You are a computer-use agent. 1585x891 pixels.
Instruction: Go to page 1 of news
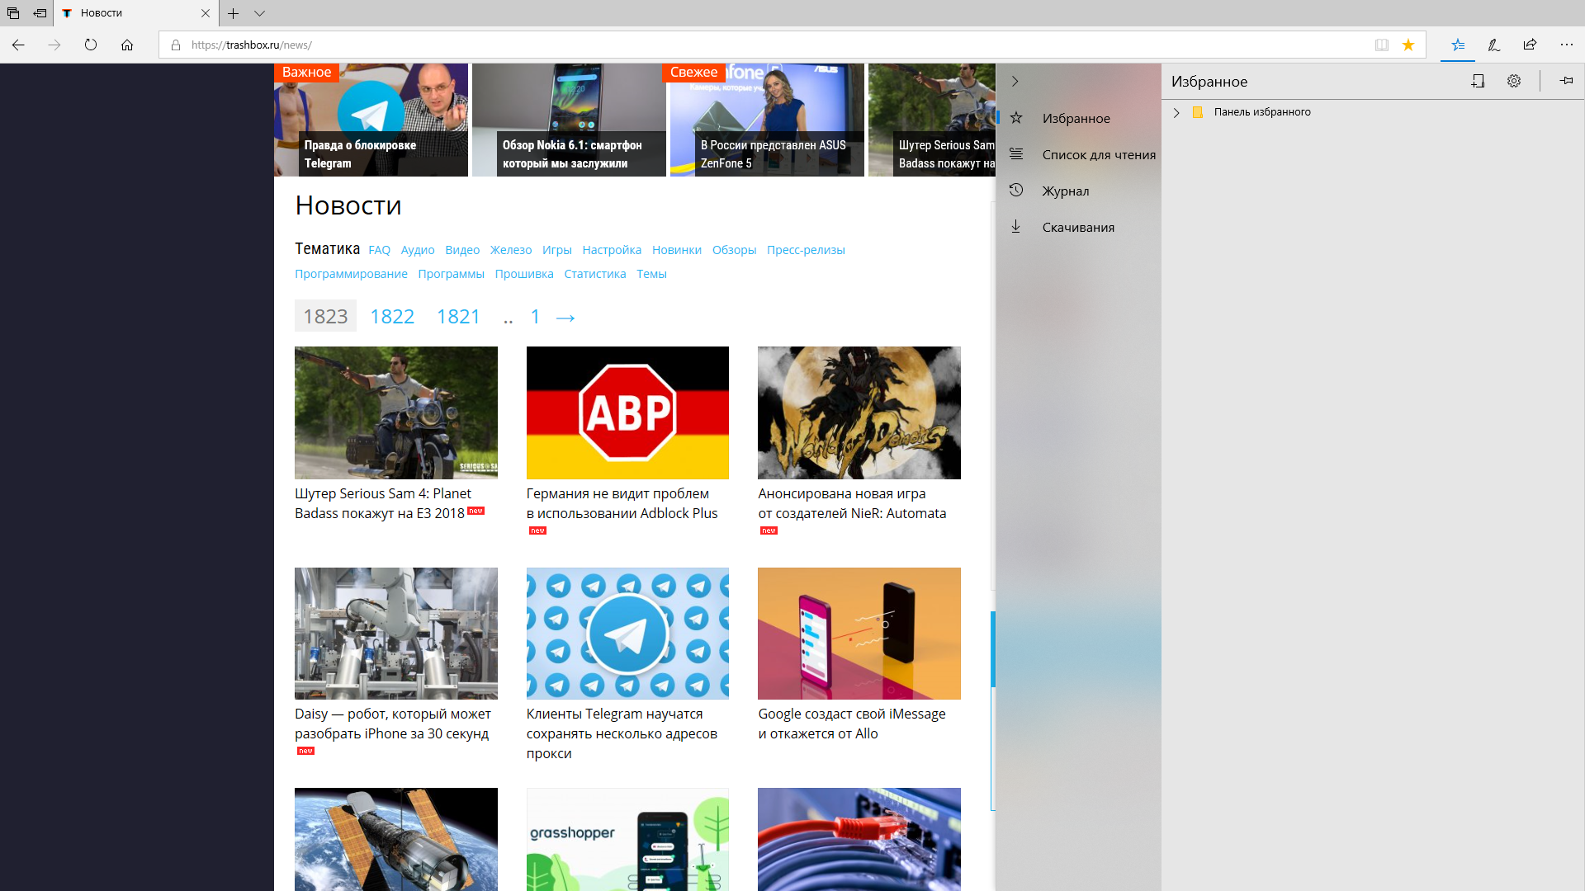(x=535, y=316)
